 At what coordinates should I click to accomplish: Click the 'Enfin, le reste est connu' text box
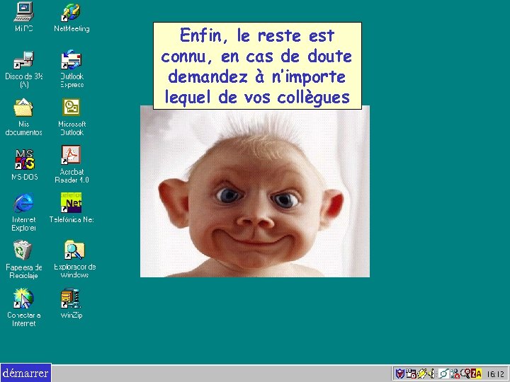click(x=257, y=66)
